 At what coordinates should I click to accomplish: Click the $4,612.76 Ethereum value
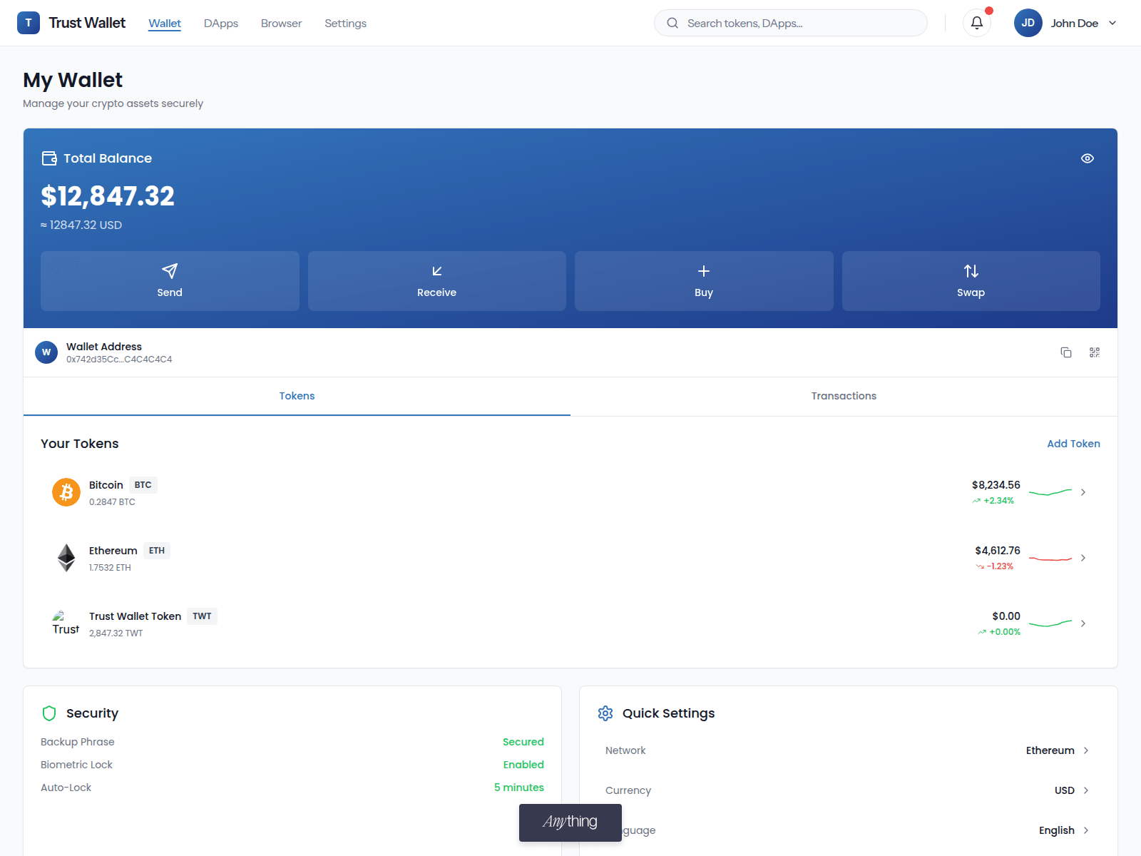pos(998,551)
